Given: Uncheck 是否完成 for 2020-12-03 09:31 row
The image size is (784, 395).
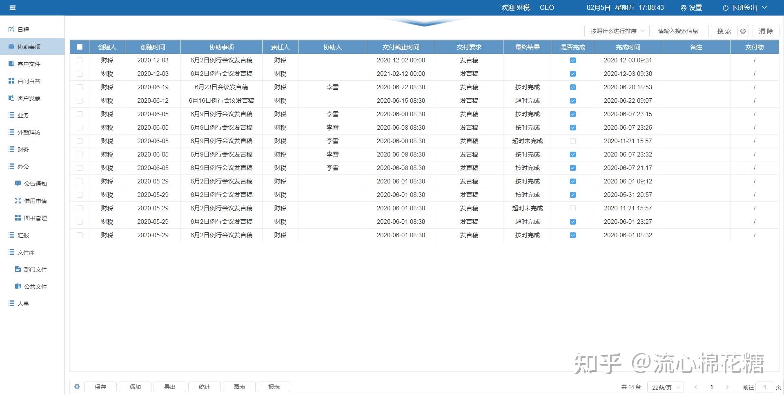Looking at the screenshot, I should point(573,60).
